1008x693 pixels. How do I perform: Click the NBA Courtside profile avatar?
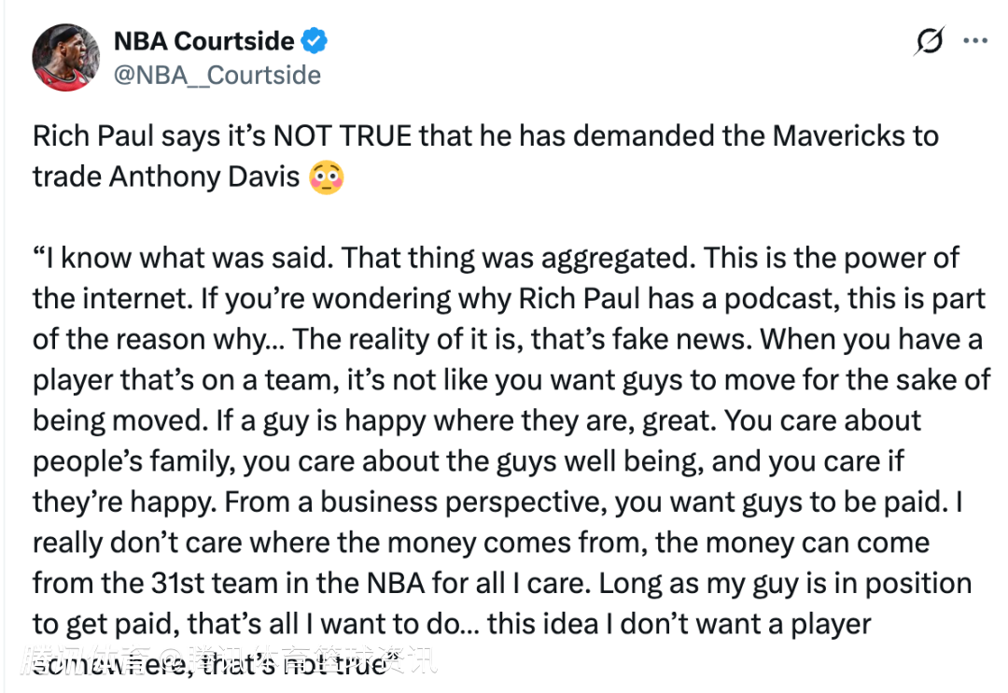pos(65,58)
